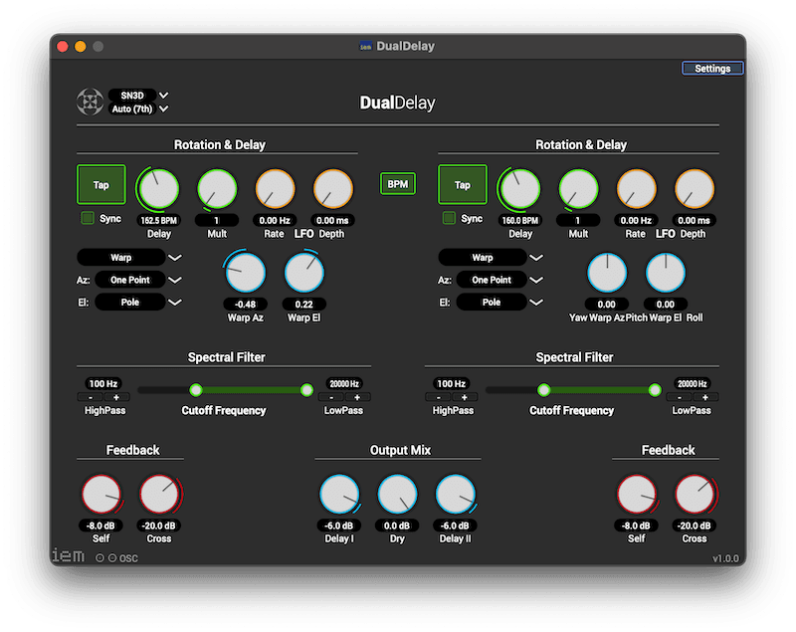The height and width of the screenshot is (632, 796).
Task: Open the OSC status indicator in the footer
Action: coord(116,558)
